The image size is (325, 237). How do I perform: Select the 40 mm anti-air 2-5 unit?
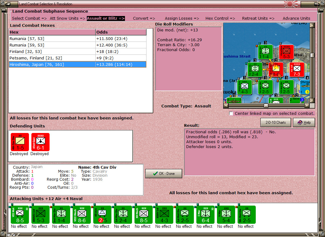click(x=102, y=215)
